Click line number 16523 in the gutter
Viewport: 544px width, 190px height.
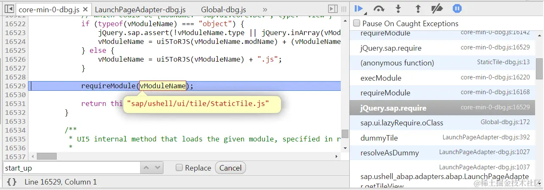(x=16, y=33)
